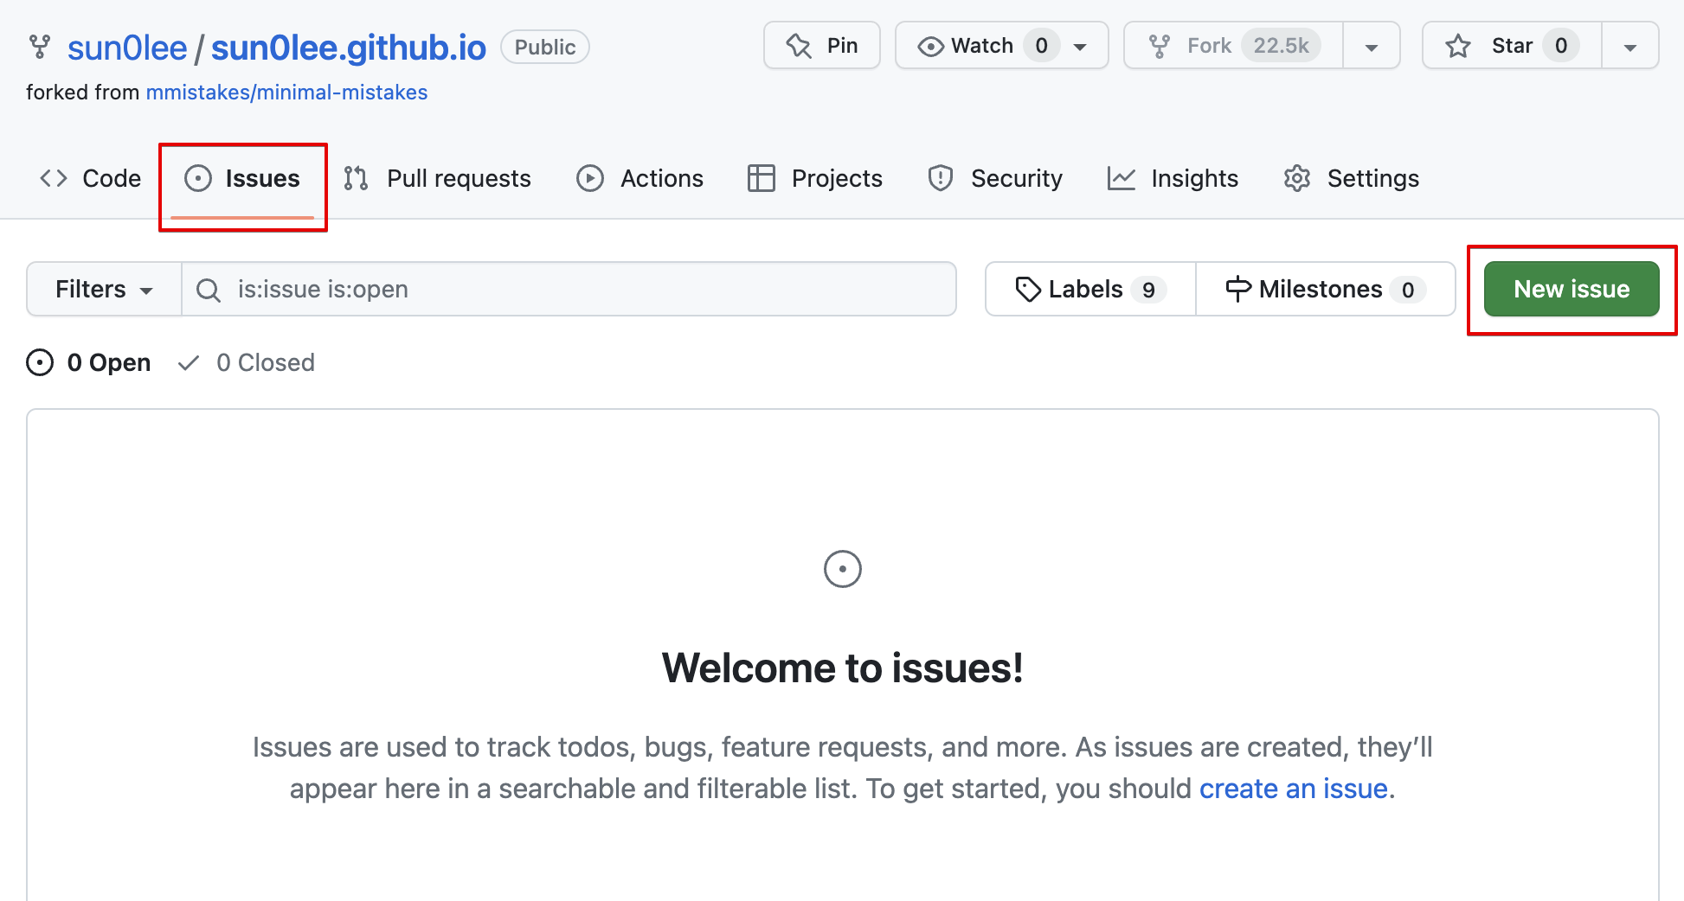Open the sun0lee.github.io repository link
The width and height of the screenshot is (1684, 901).
click(x=349, y=48)
